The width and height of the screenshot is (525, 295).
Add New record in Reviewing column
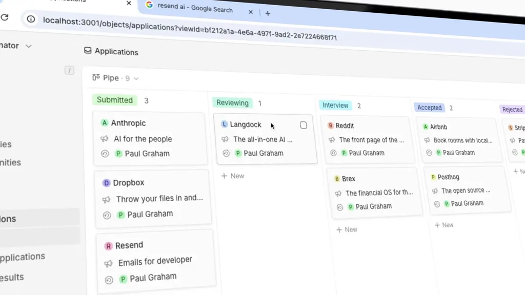pos(233,176)
